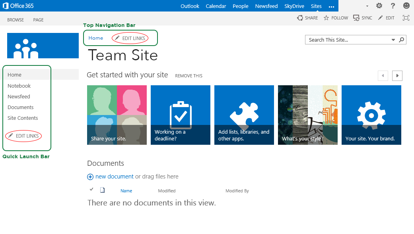Toggle FOLLOW for this site

335,17
